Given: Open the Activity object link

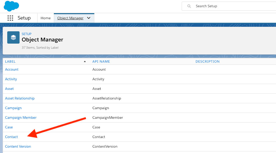Looking at the screenshot, I should [x=11, y=79].
